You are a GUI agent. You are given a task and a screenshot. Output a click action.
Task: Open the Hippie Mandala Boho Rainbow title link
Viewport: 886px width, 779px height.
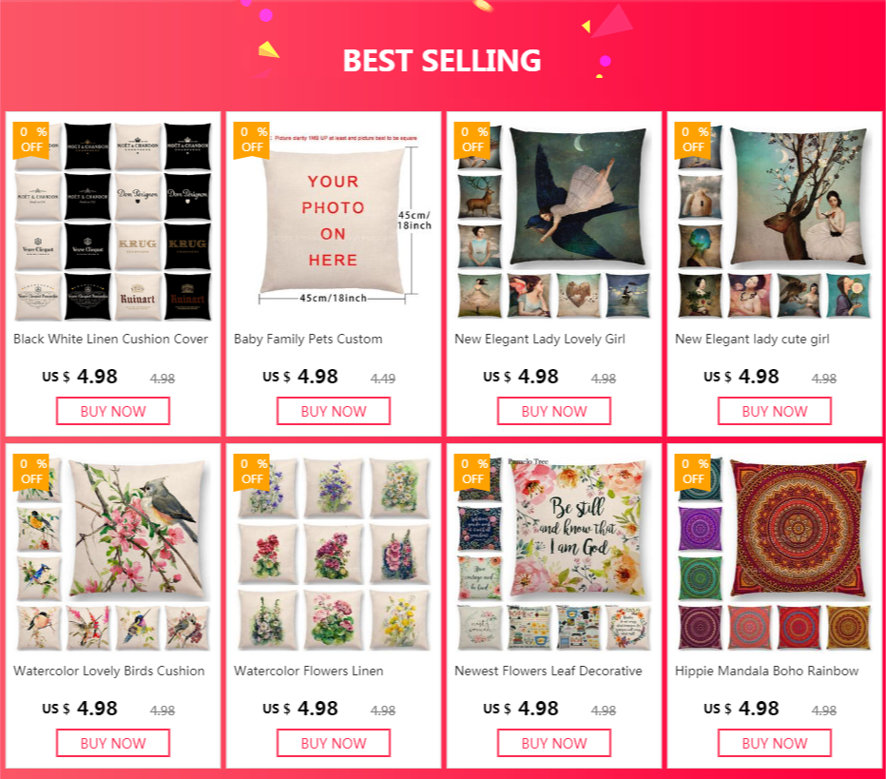pos(767,671)
